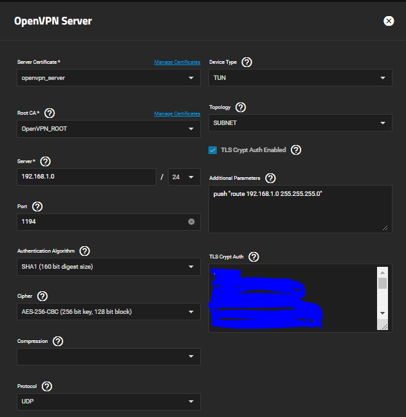View help for TLS Crypt Auth Enabled
This screenshot has width=406, height=417.
(296, 150)
